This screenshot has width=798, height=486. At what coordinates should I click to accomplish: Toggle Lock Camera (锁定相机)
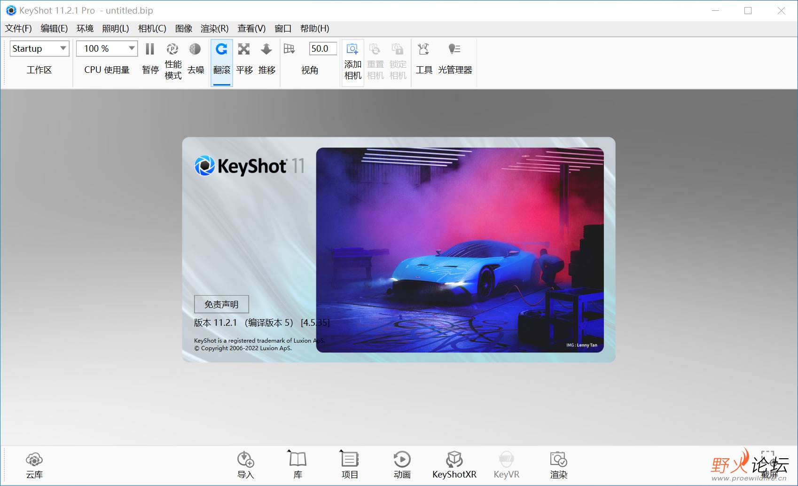click(398, 49)
